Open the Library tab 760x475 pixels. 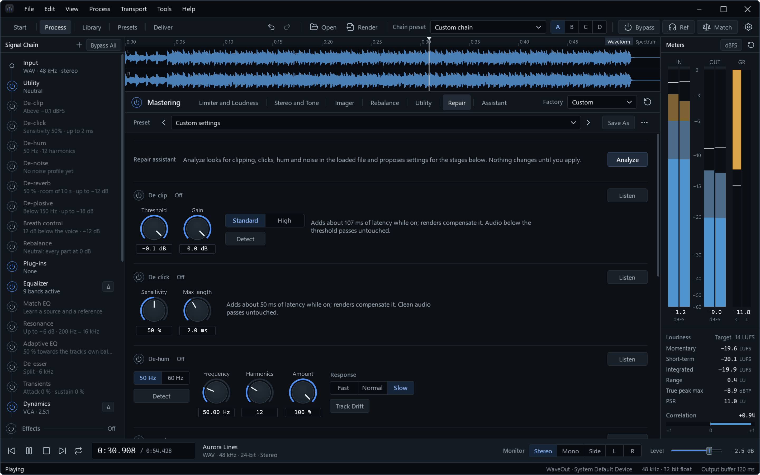(91, 27)
